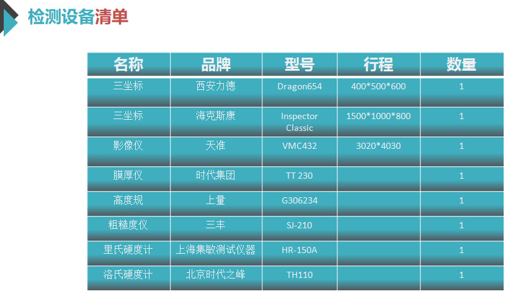Select the 名称 column header

(x=128, y=65)
